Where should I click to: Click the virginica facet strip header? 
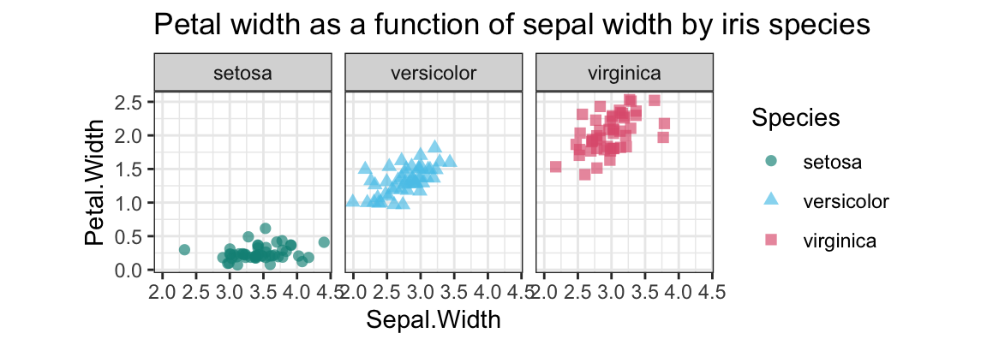coord(625,73)
